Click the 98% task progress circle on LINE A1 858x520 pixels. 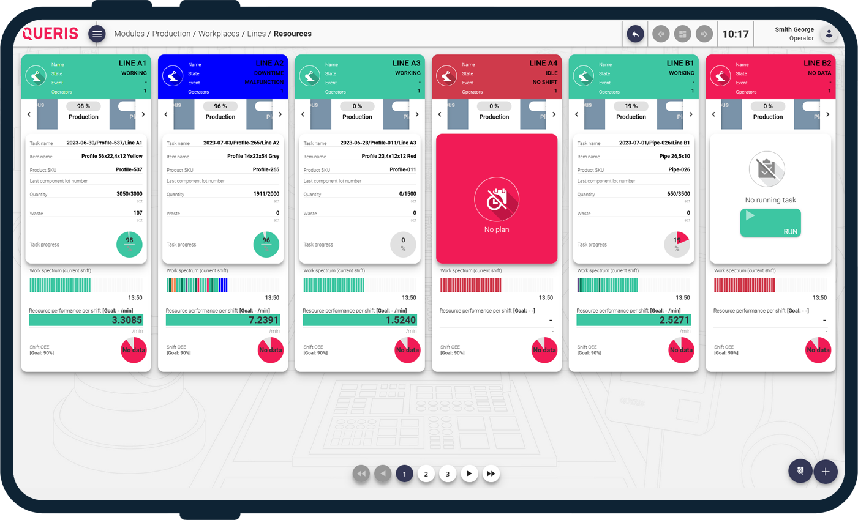click(129, 245)
